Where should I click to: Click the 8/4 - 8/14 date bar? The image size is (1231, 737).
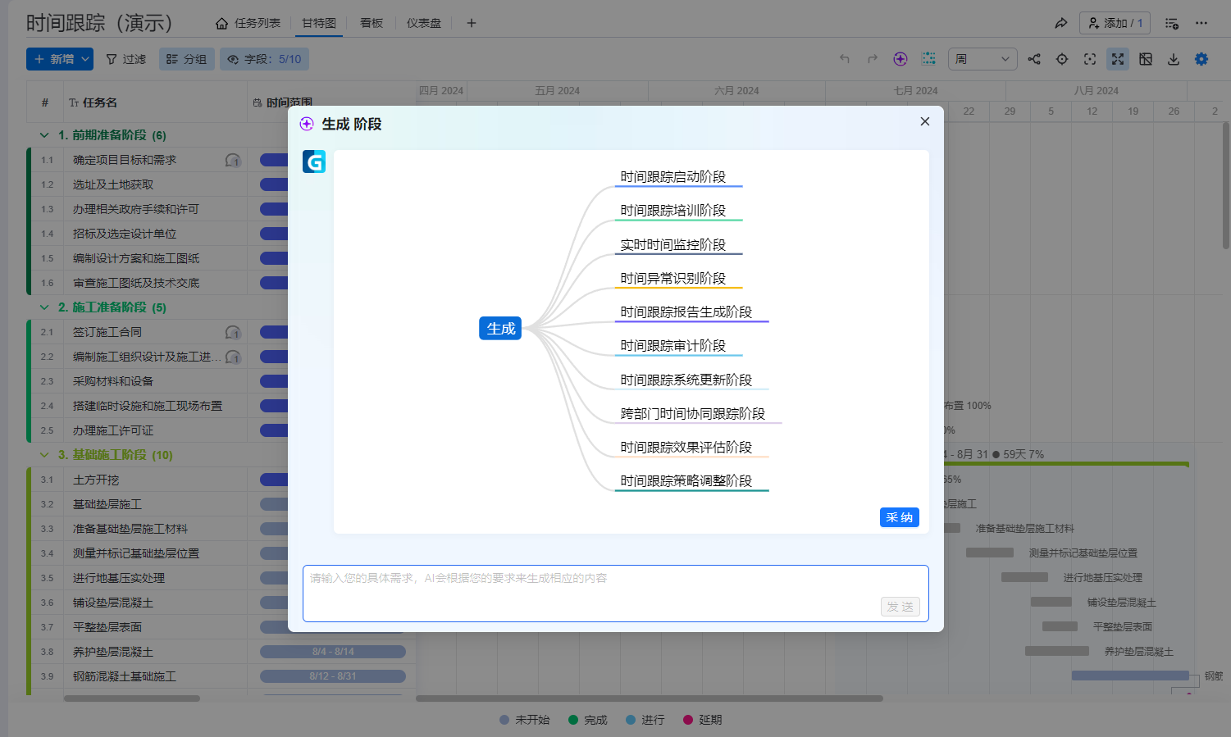[x=333, y=652]
